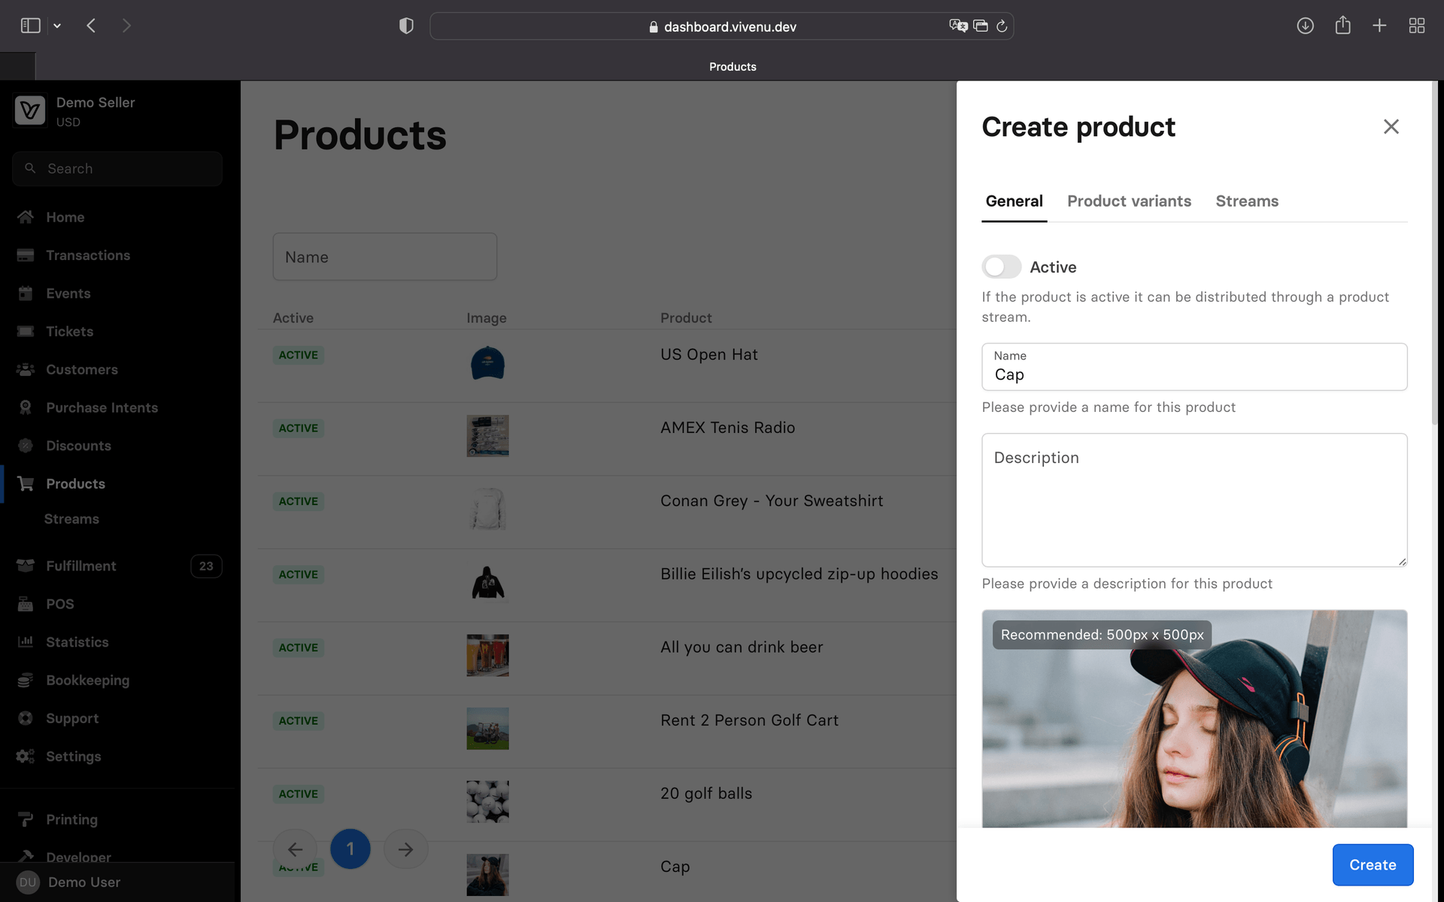
Task: Go back in Safari history
Action: coord(91,26)
